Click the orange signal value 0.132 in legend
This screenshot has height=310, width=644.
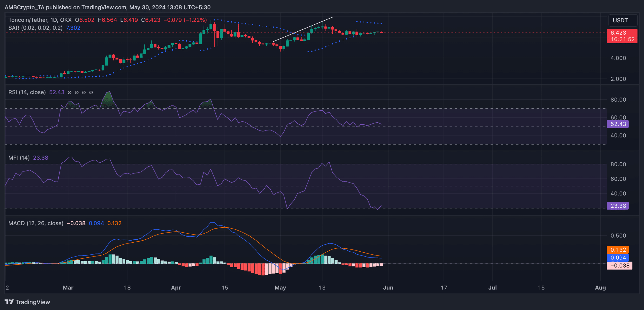(x=114, y=223)
